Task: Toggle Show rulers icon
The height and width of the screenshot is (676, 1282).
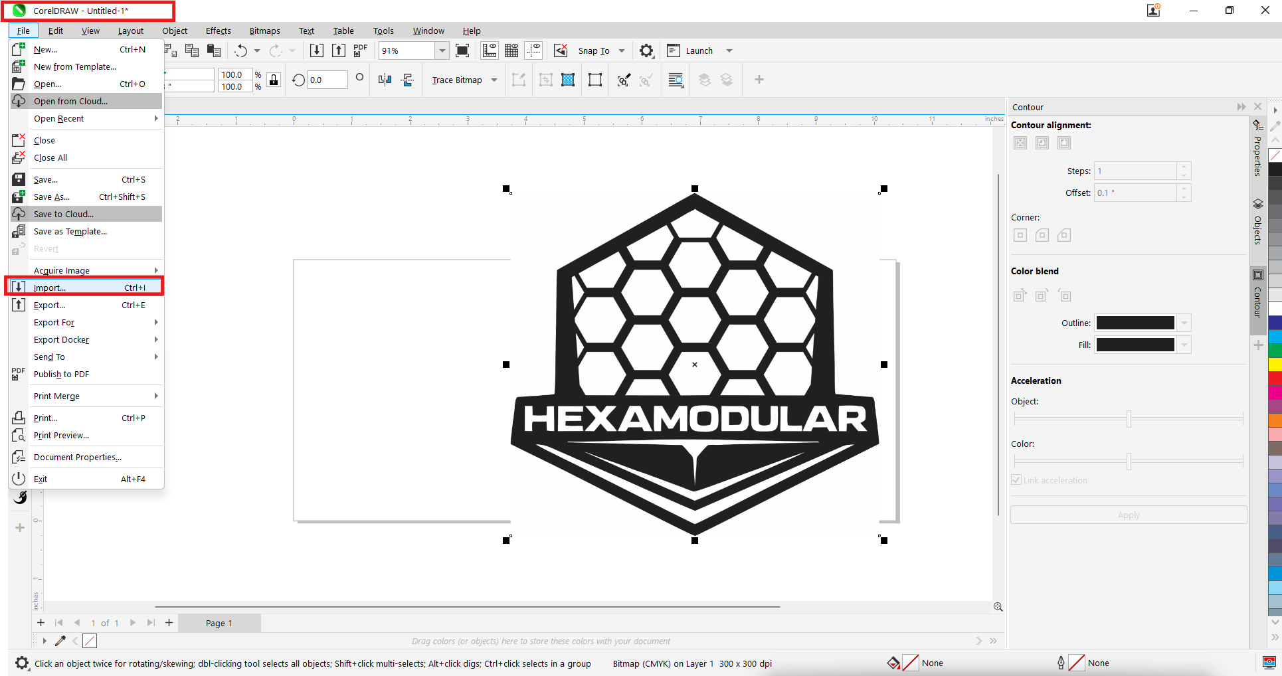Action: click(x=490, y=50)
